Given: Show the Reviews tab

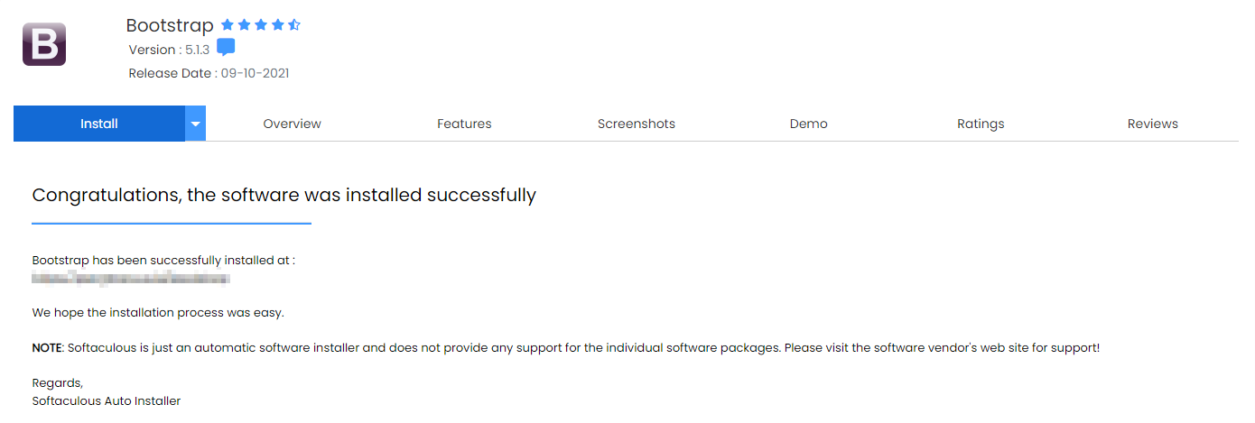Looking at the screenshot, I should pos(1152,124).
